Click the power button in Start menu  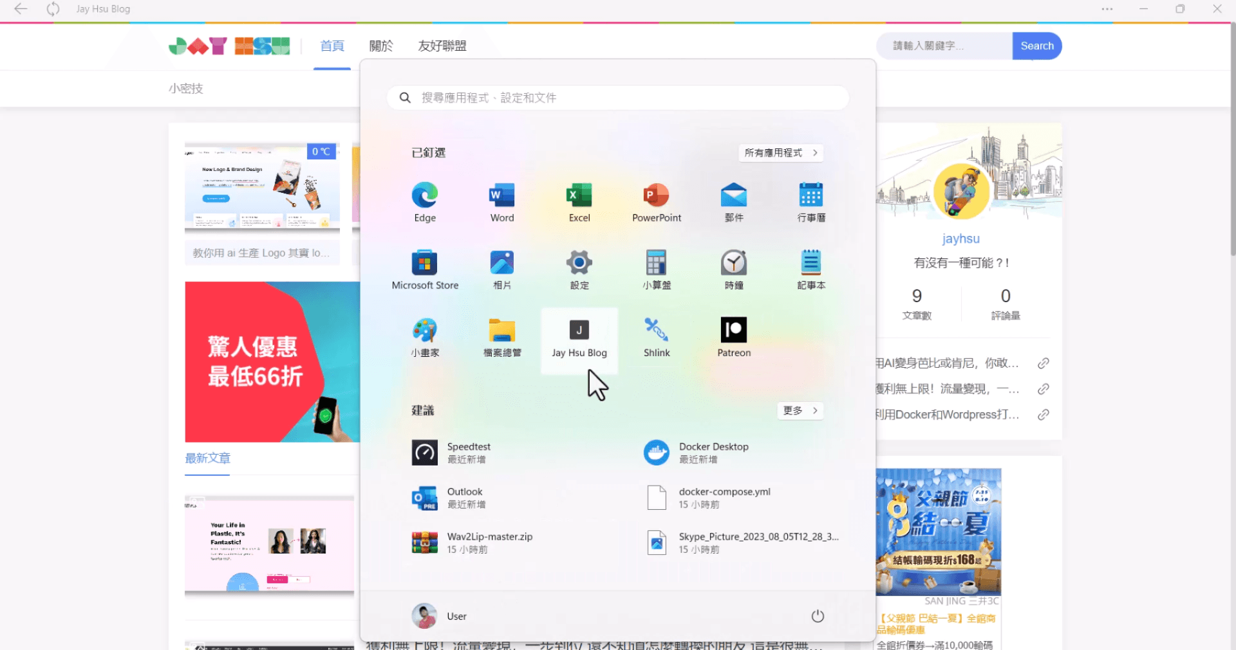click(817, 616)
